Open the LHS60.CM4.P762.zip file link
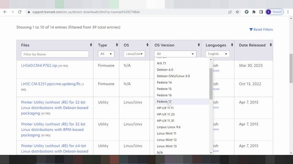Image resolution: width=293 pixels, height=164 pixels. [39, 66]
